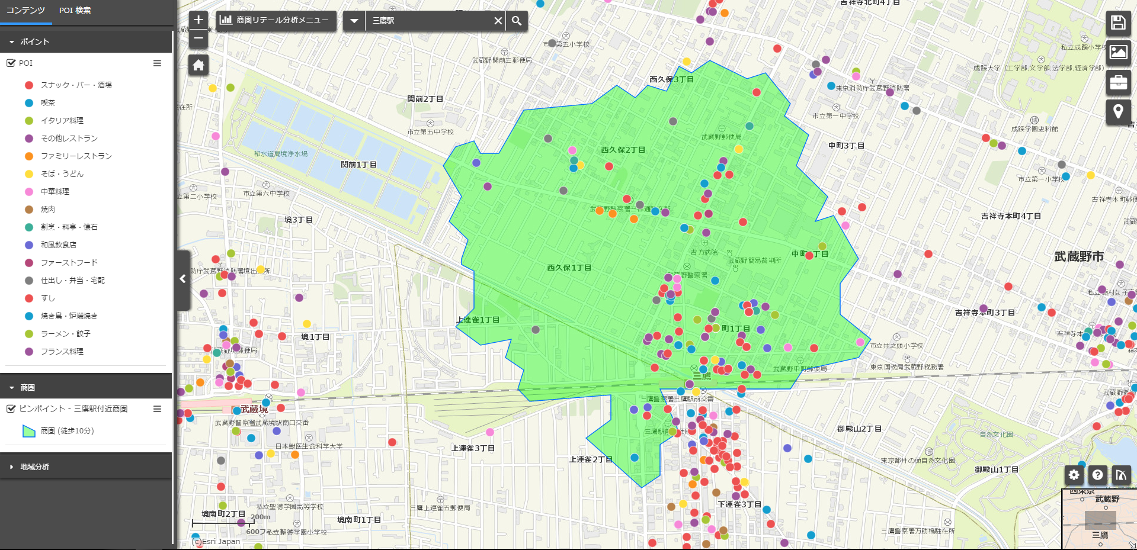Open the image export icon

pyautogui.click(x=1118, y=53)
